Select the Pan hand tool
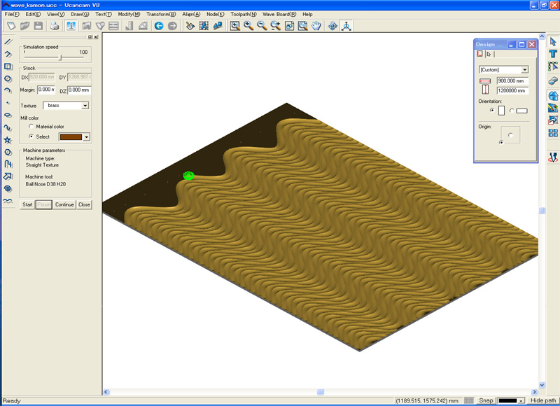 point(316,26)
